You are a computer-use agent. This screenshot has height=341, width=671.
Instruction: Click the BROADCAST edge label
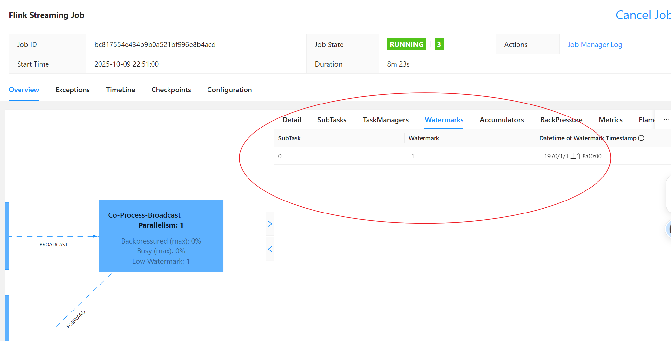pyautogui.click(x=54, y=244)
